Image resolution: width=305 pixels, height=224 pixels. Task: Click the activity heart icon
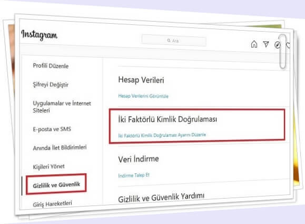coord(288,45)
